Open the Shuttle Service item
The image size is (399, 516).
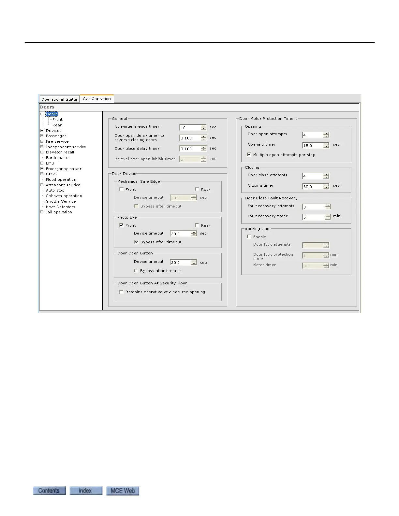click(x=61, y=201)
